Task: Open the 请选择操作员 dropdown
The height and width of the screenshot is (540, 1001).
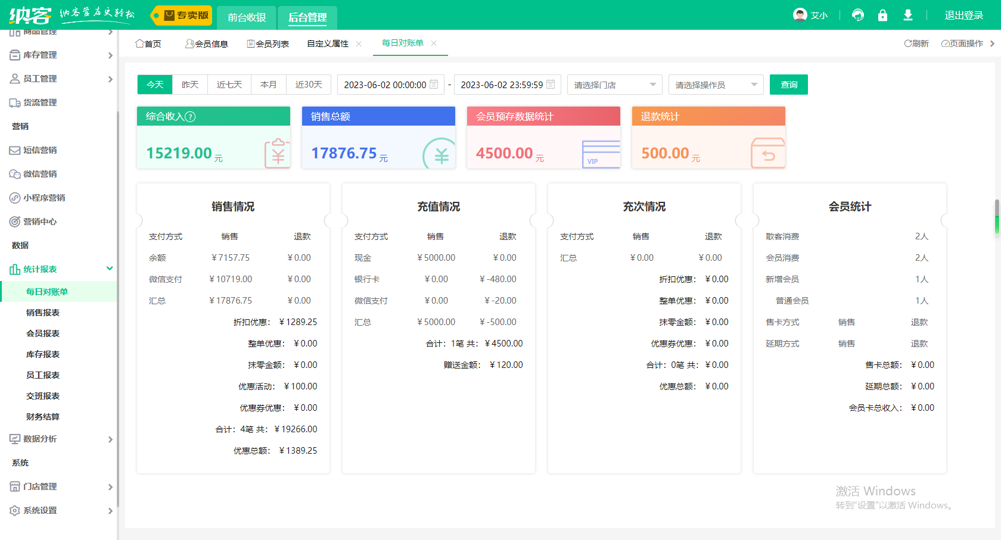Action: [x=716, y=85]
